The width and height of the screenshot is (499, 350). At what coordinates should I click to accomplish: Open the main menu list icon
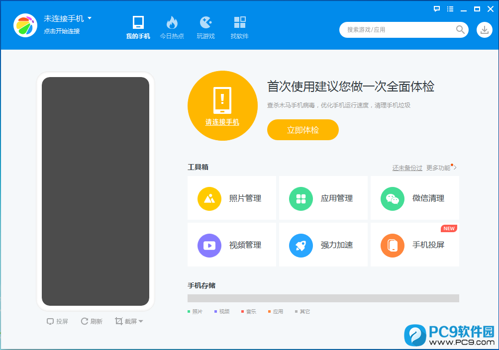click(450, 9)
